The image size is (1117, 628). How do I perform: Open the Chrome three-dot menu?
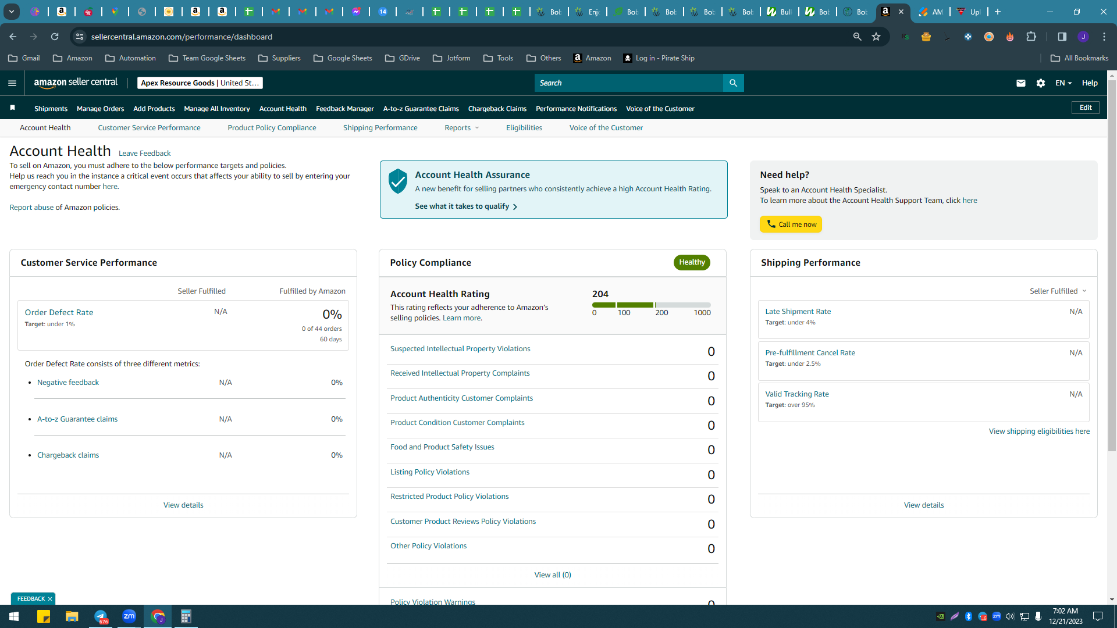click(x=1104, y=37)
